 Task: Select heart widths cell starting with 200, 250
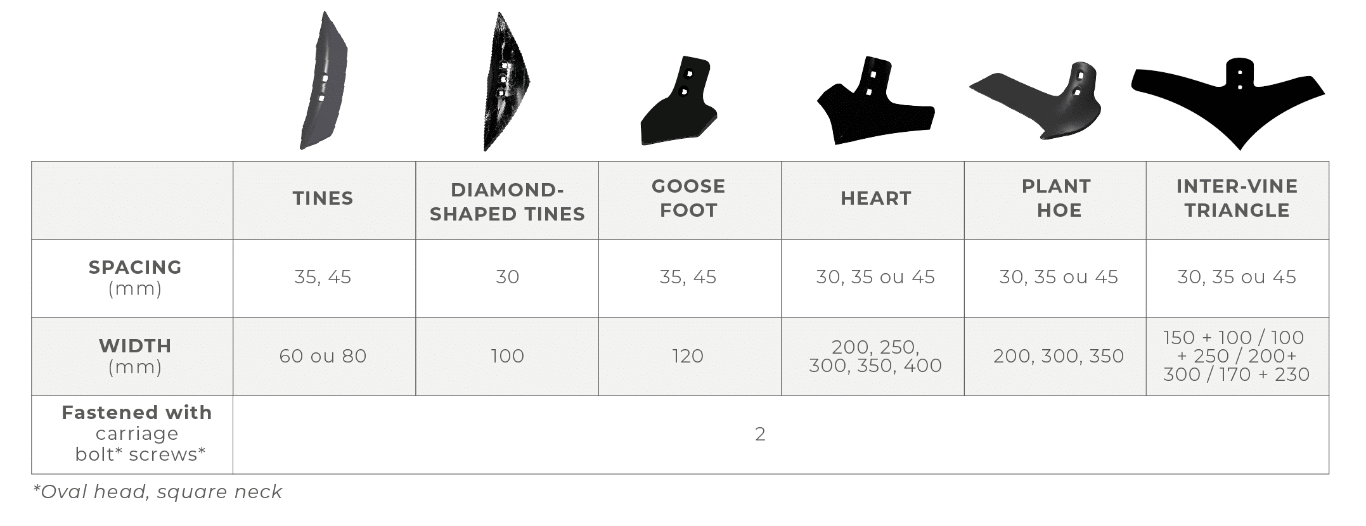[875, 356]
